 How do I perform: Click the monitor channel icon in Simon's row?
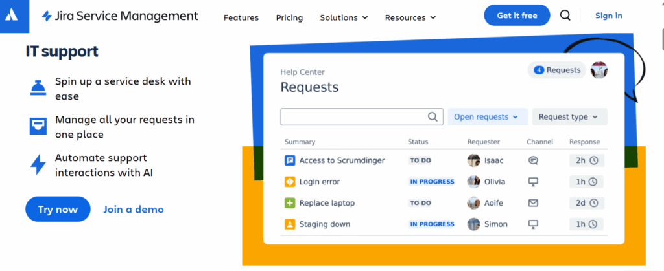[x=533, y=224]
